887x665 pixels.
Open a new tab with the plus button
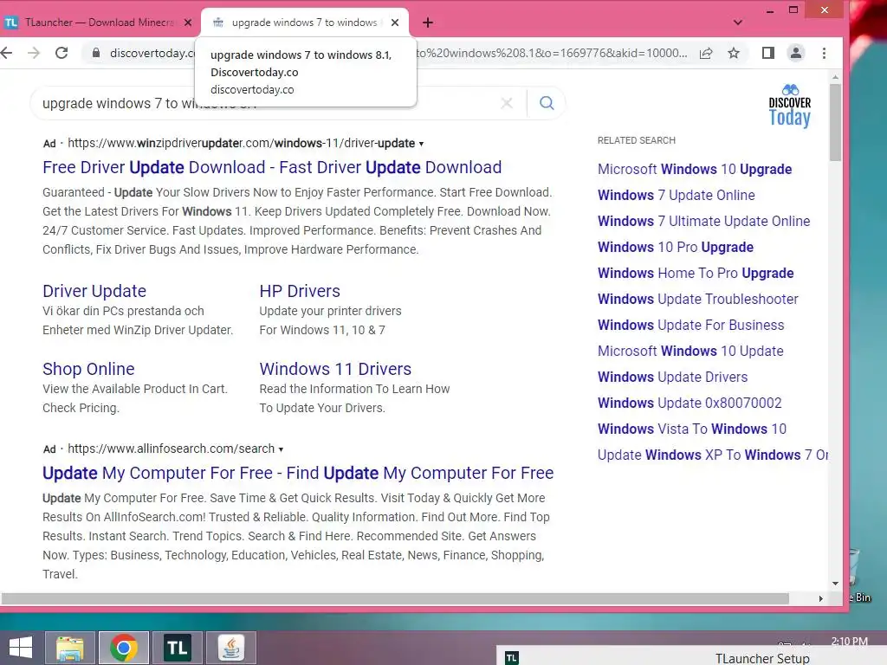(428, 23)
